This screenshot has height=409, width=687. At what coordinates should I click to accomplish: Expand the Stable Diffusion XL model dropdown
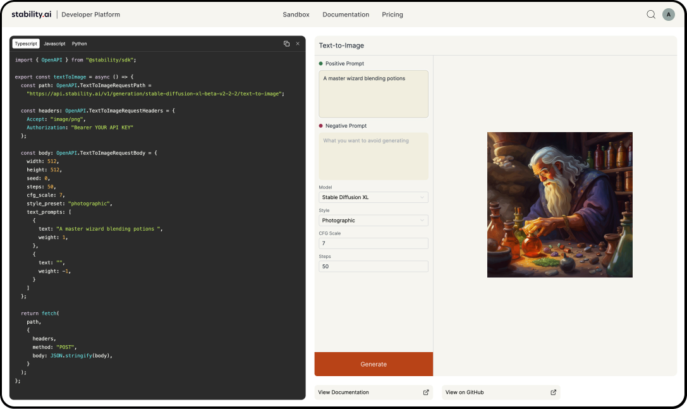coord(374,197)
